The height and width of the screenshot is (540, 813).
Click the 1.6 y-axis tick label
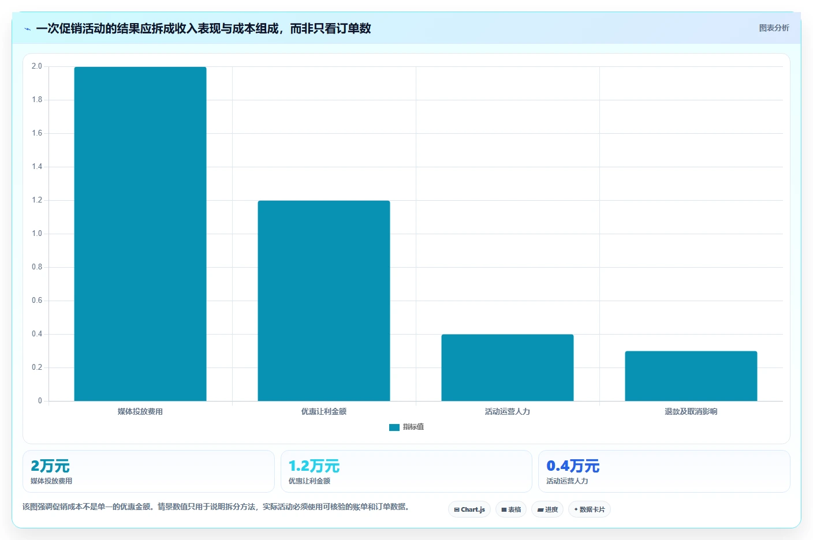(37, 133)
